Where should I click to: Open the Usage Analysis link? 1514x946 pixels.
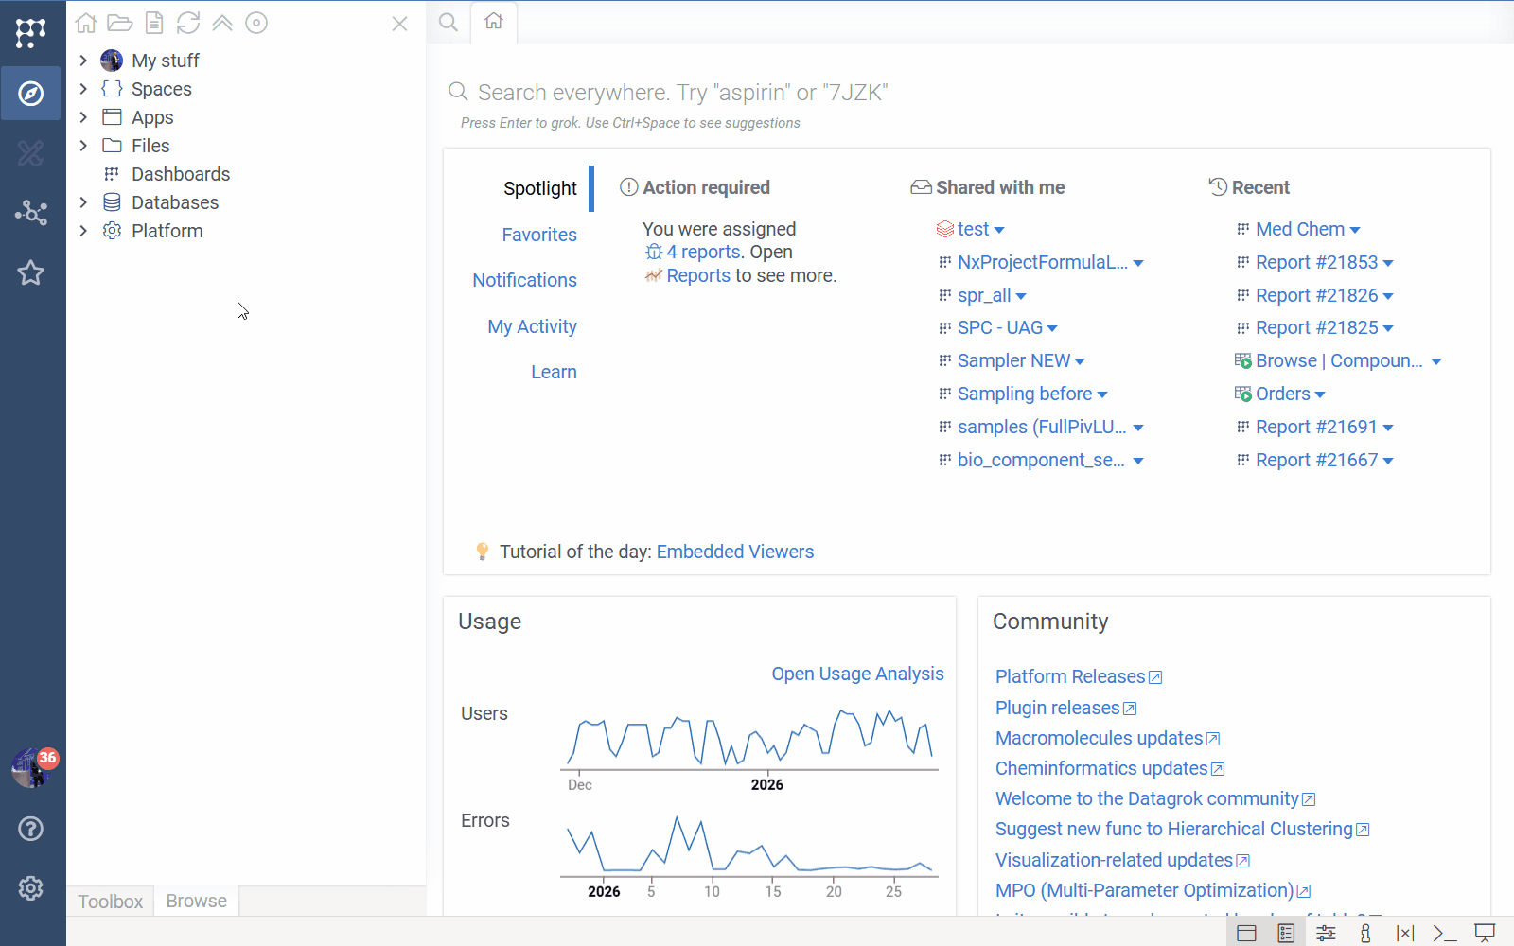856,674
